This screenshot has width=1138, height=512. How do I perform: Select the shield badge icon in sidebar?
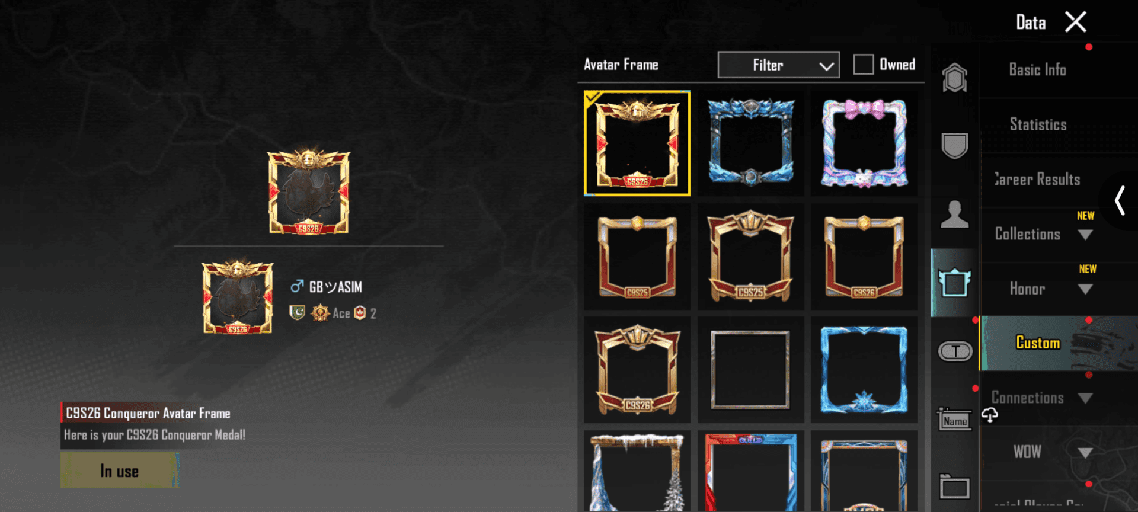click(x=954, y=146)
